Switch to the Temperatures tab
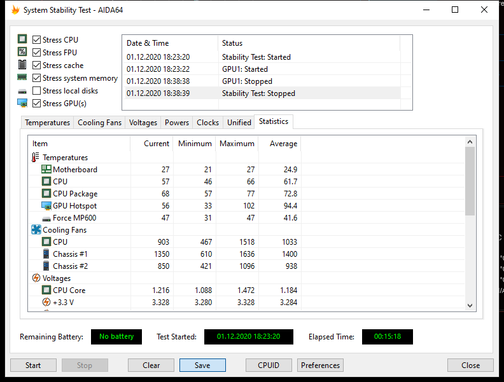The height and width of the screenshot is (382, 504). (47, 123)
